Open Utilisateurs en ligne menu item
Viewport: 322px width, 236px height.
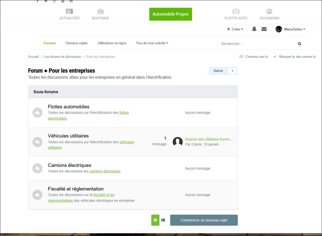coord(112,43)
